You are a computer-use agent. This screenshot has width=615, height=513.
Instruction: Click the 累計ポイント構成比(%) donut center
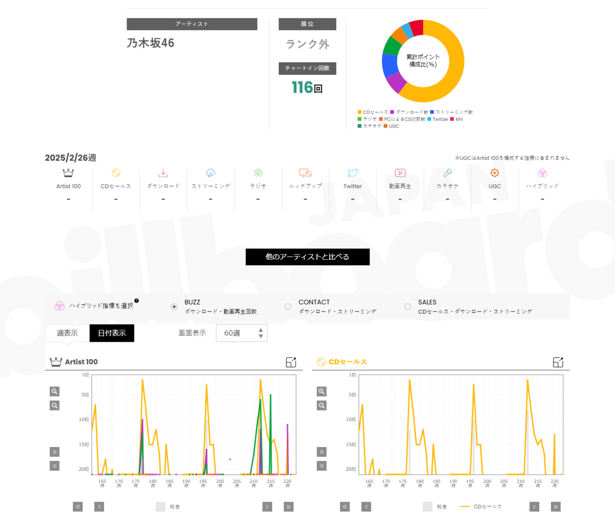423,61
